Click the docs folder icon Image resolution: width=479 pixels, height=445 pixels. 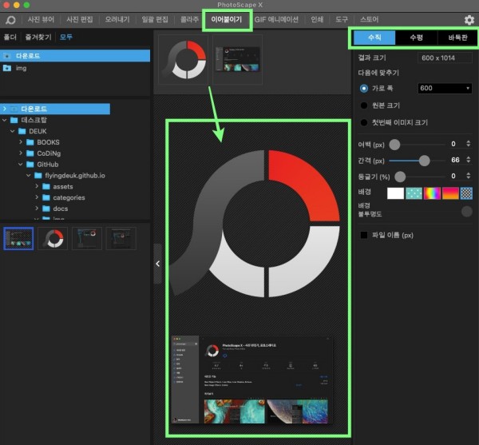click(x=46, y=209)
